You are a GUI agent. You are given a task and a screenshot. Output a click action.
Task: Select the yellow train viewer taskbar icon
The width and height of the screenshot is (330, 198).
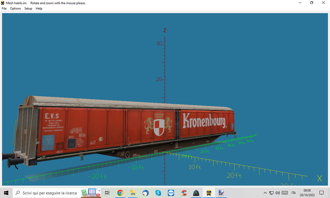point(209,193)
